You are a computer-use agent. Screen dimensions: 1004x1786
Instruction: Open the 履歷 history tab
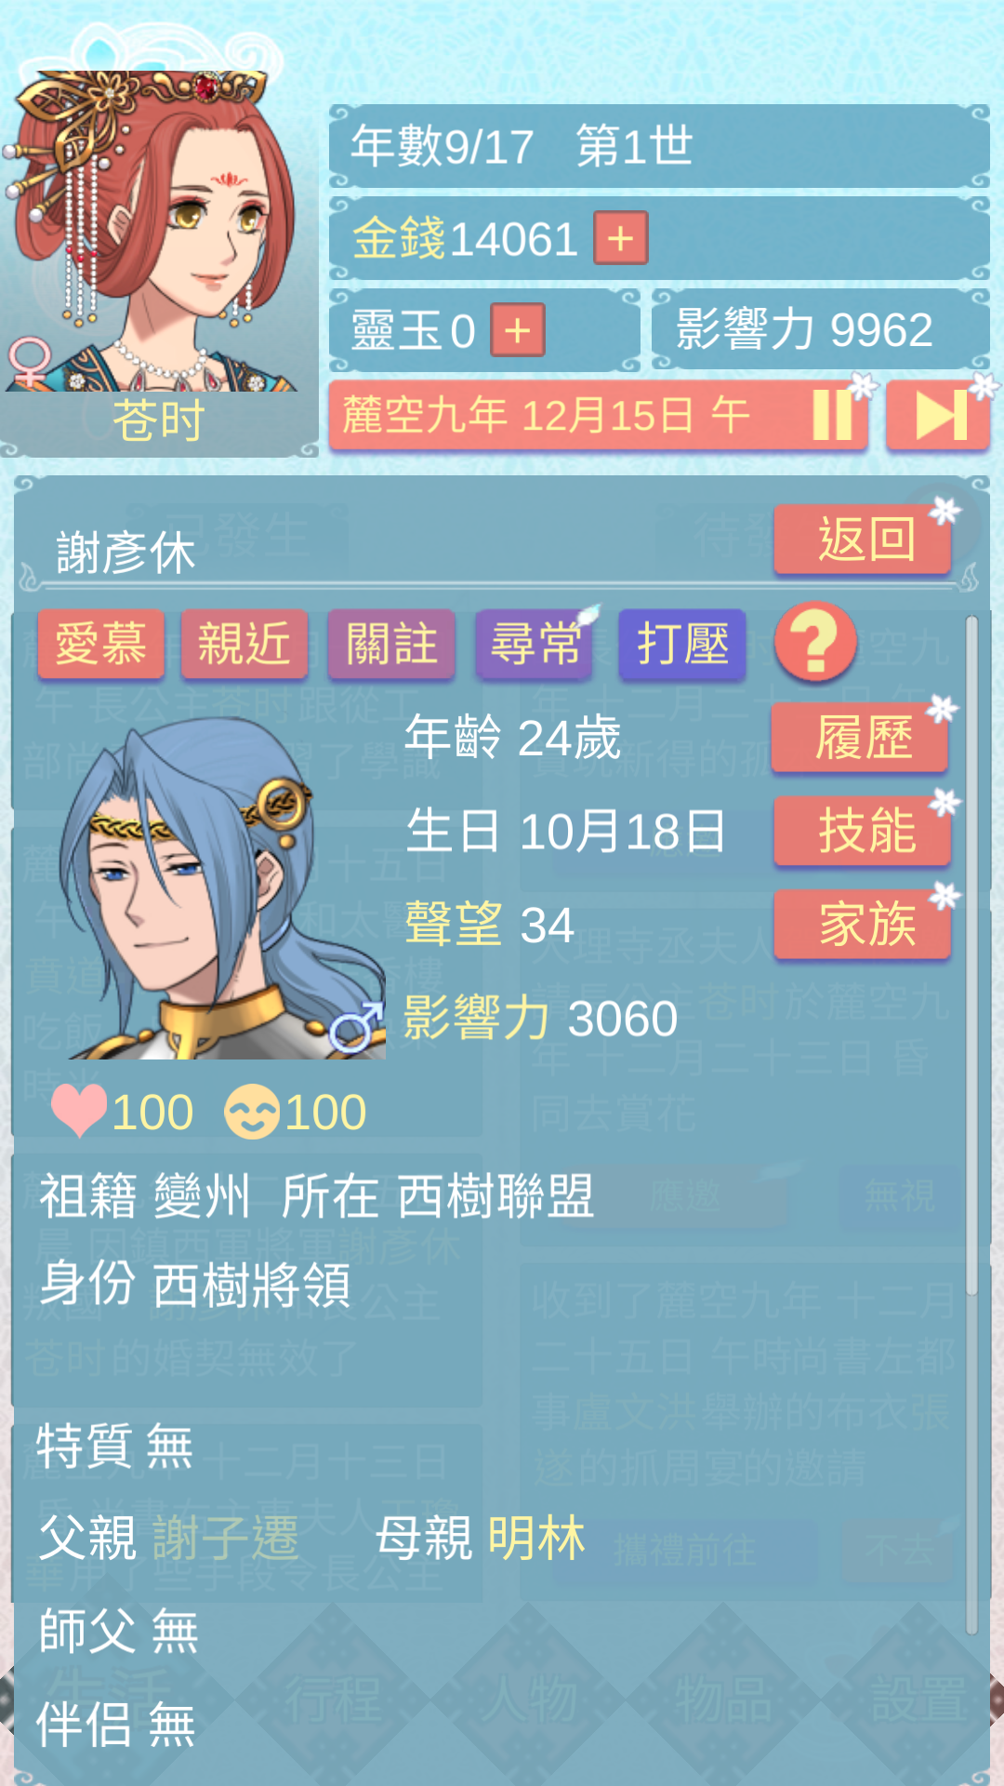(x=861, y=738)
